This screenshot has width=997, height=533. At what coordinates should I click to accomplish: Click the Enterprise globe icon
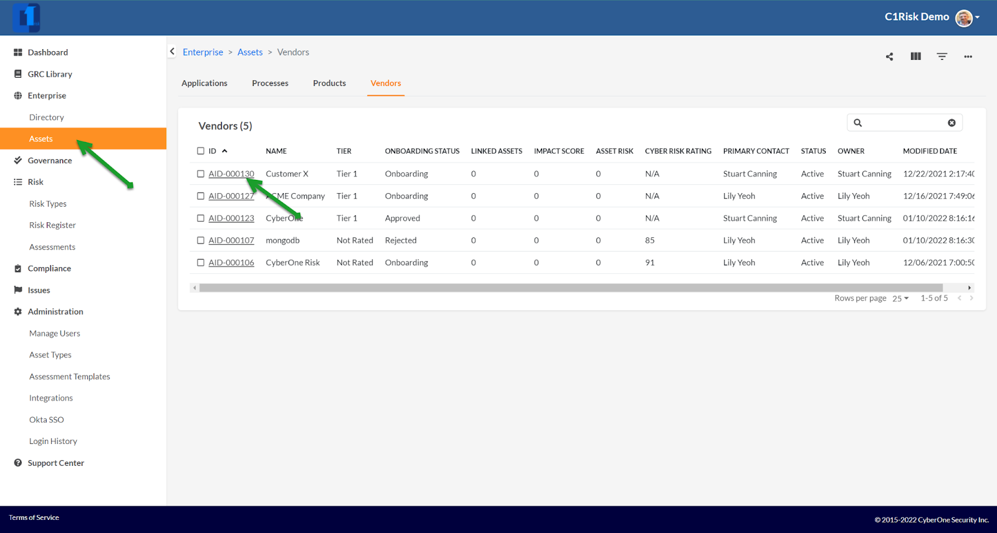[x=18, y=96]
